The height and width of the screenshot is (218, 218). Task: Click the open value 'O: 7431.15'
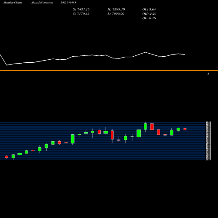click(81, 10)
